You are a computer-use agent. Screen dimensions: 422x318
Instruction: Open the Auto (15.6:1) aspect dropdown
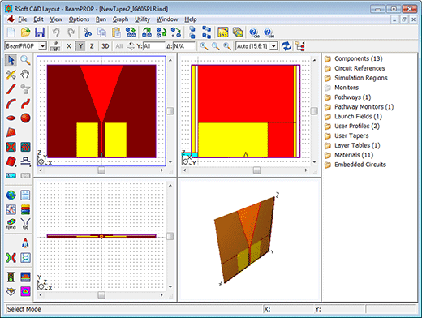coord(273,46)
